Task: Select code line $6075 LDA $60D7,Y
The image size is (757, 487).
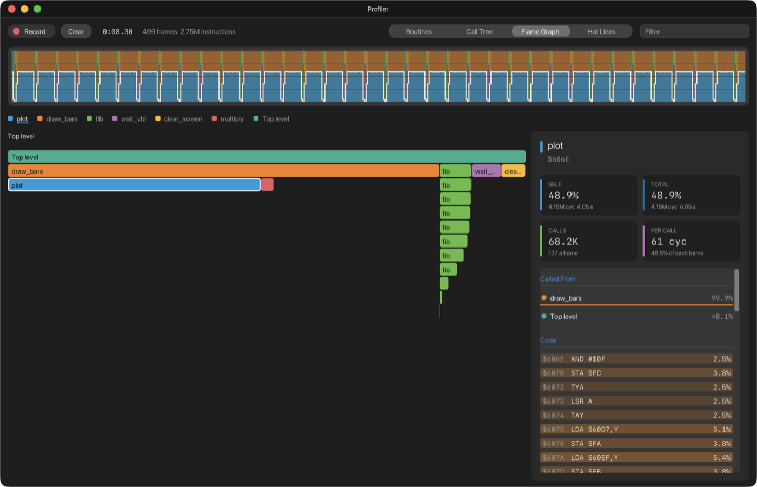Action: (637, 429)
